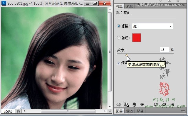Viewport: 188px width, 116px height.
Task: Close the source01.jpg document window
Action: click(x=105, y=3)
